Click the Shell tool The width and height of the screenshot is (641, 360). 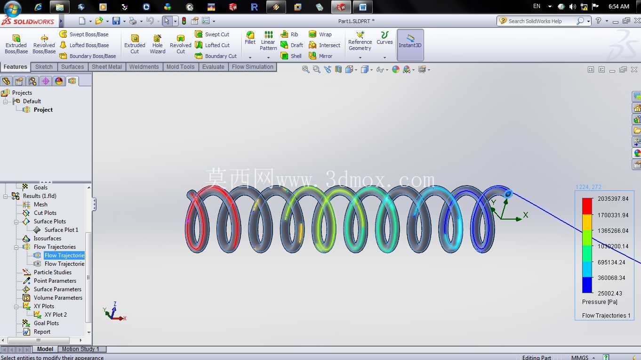pyautogui.click(x=291, y=56)
